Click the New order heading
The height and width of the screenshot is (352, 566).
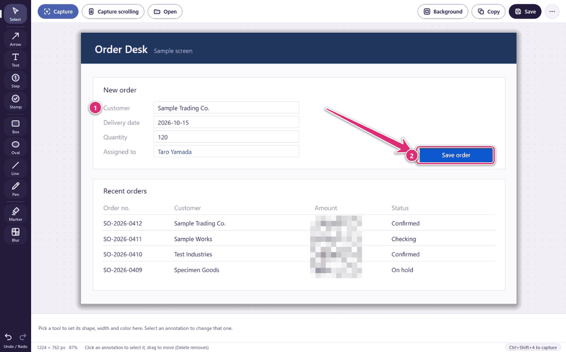click(x=120, y=90)
